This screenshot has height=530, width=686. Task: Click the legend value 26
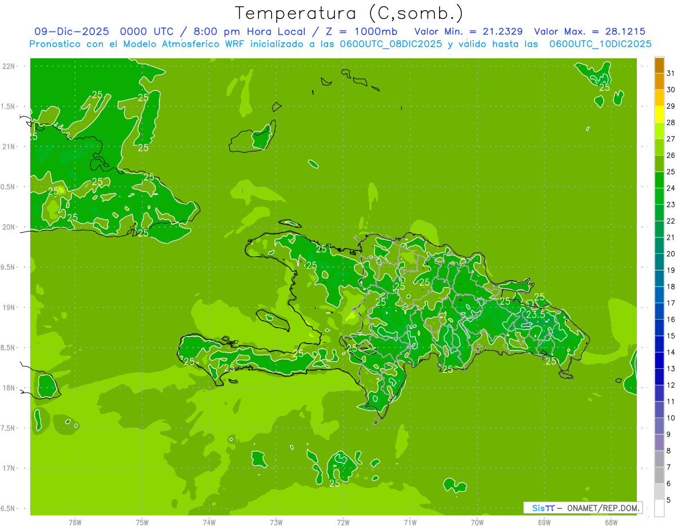[x=671, y=156]
